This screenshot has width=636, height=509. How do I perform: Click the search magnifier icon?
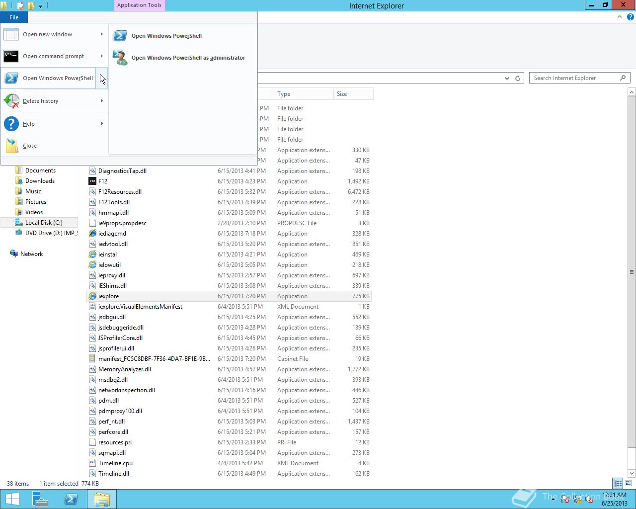623,78
